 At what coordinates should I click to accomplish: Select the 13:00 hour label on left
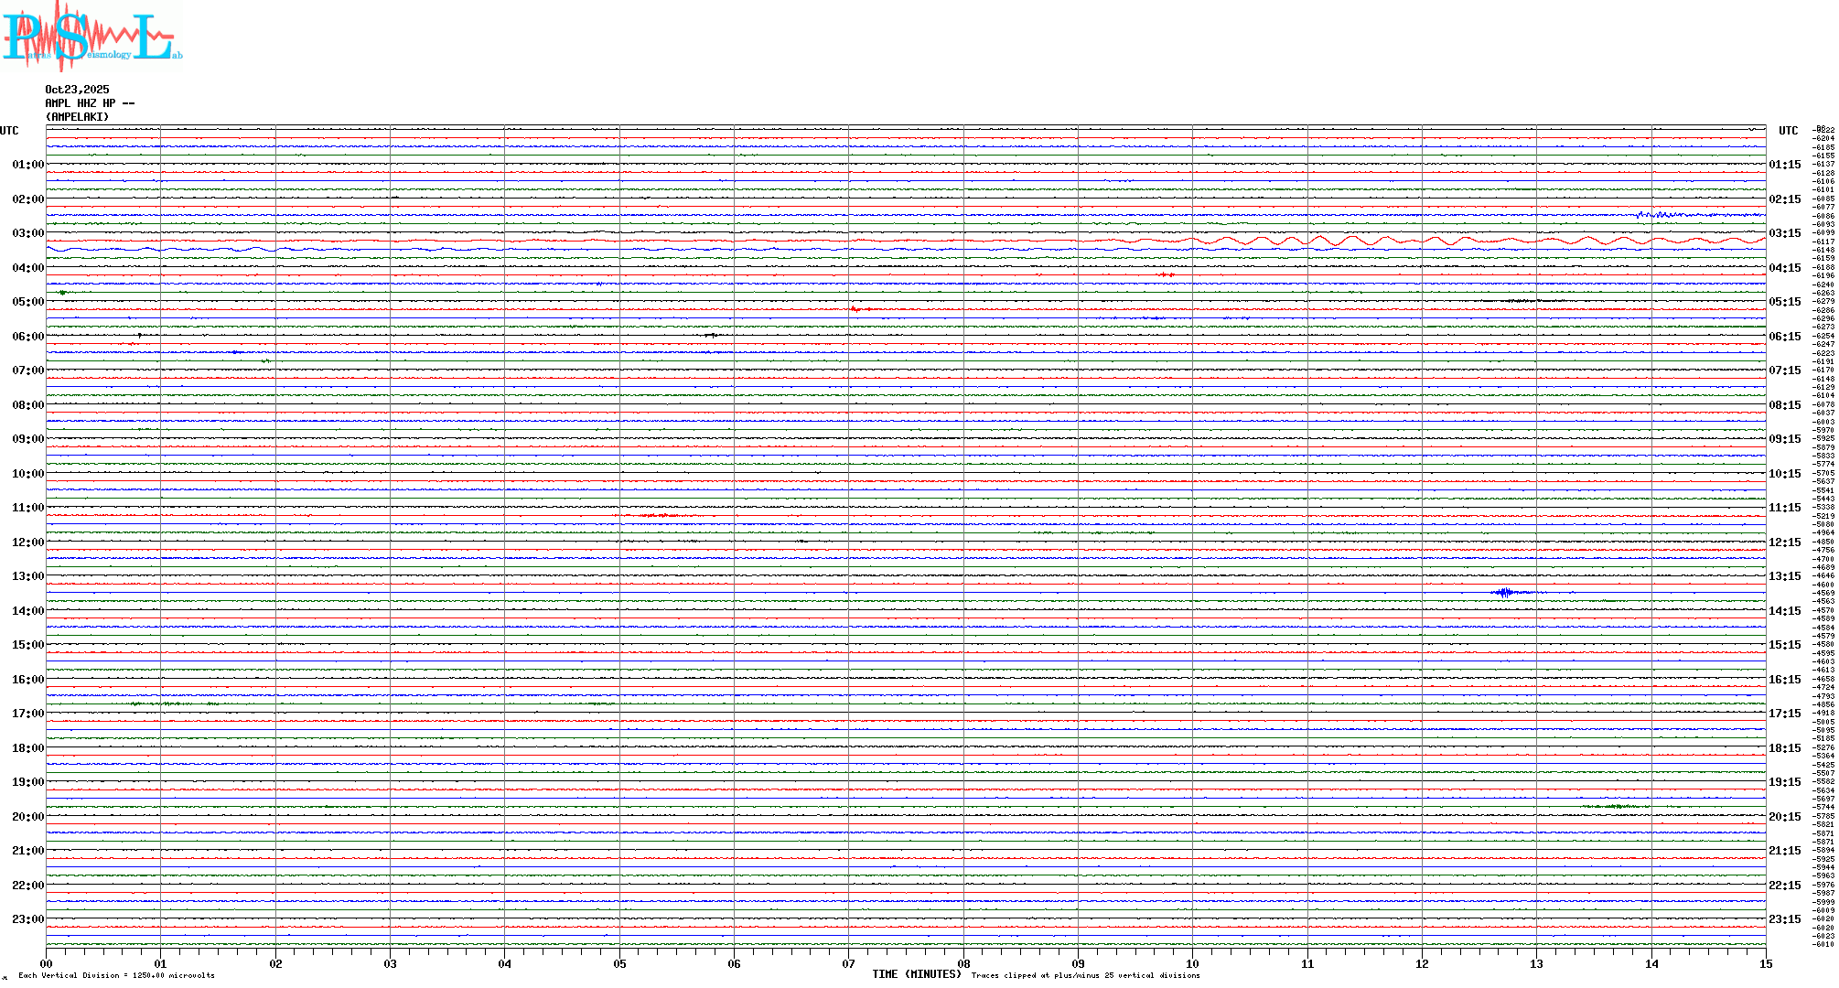pyautogui.click(x=27, y=576)
